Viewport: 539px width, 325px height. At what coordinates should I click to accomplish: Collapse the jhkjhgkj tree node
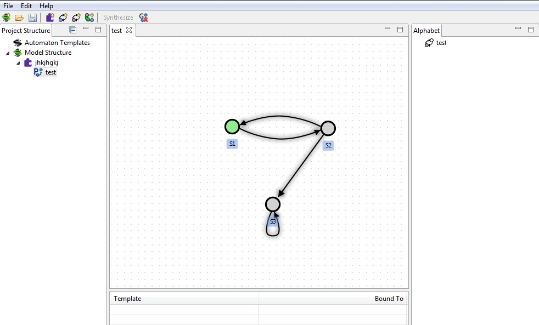tap(18, 63)
